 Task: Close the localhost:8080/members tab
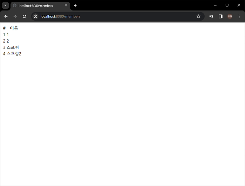pyautogui.click(x=66, y=6)
